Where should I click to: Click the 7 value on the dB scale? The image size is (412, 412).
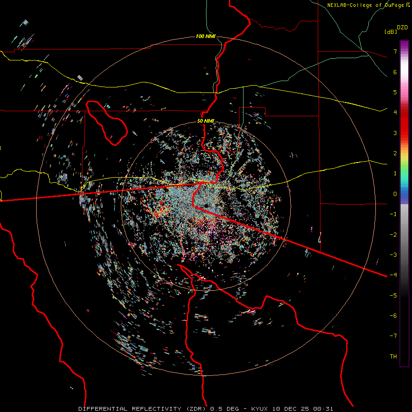(x=395, y=51)
